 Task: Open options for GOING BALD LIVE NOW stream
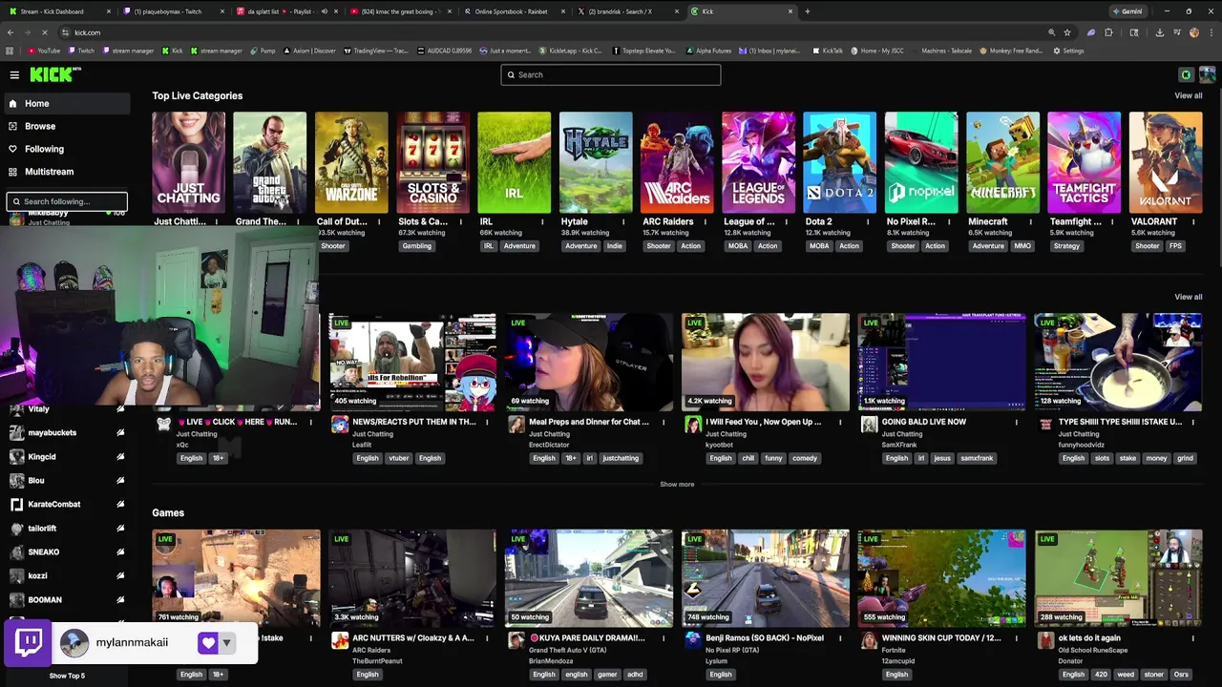click(x=1017, y=422)
